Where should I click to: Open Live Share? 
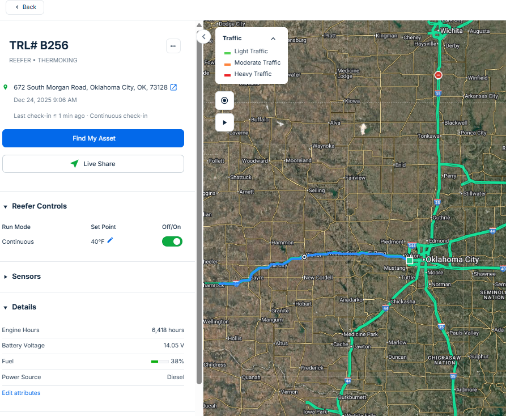(93, 164)
